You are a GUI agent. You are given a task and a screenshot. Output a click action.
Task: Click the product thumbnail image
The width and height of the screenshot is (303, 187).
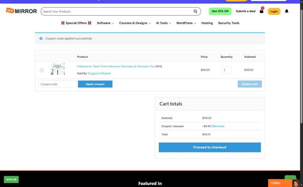58,69
